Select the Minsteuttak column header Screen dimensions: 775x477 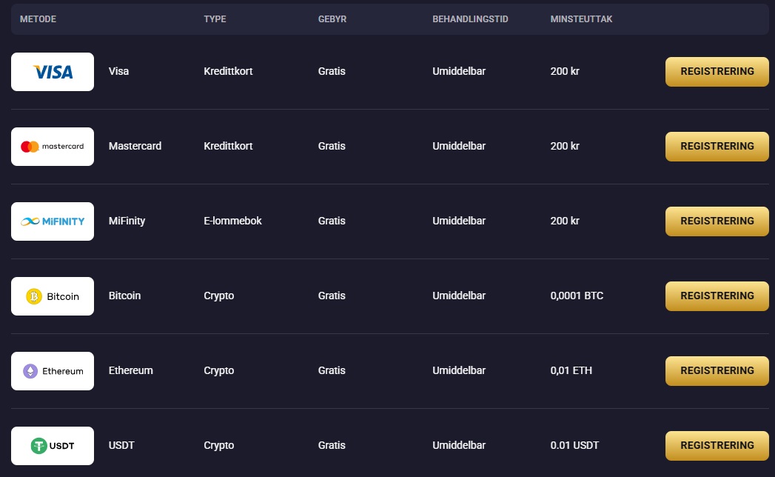(x=581, y=19)
